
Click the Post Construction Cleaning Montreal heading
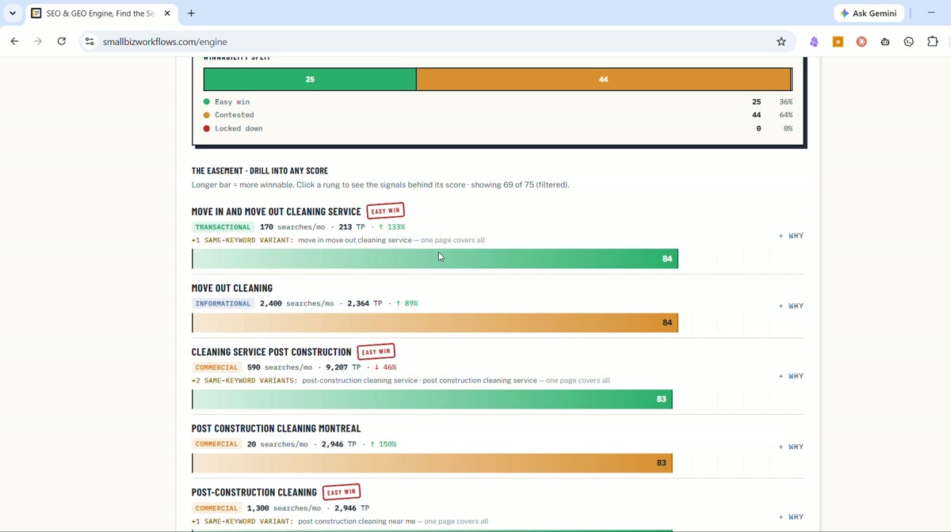276,428
